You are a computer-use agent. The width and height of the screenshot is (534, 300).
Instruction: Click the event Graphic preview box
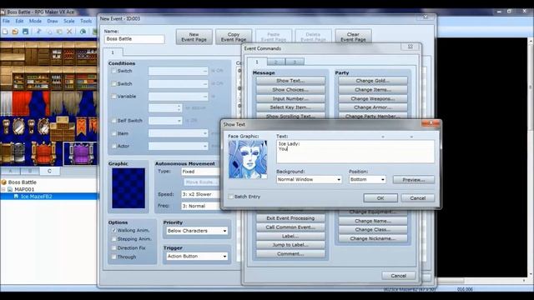pos(128,188)
